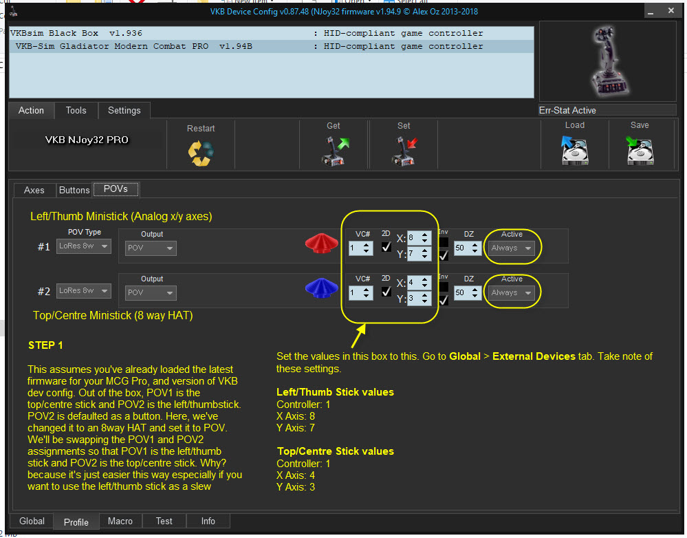Click the red POV hat icon

[322, 243]
